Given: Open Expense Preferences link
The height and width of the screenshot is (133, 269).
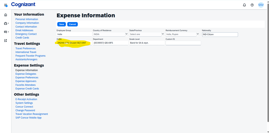Looking at the screenshot, I should point(27,78).
